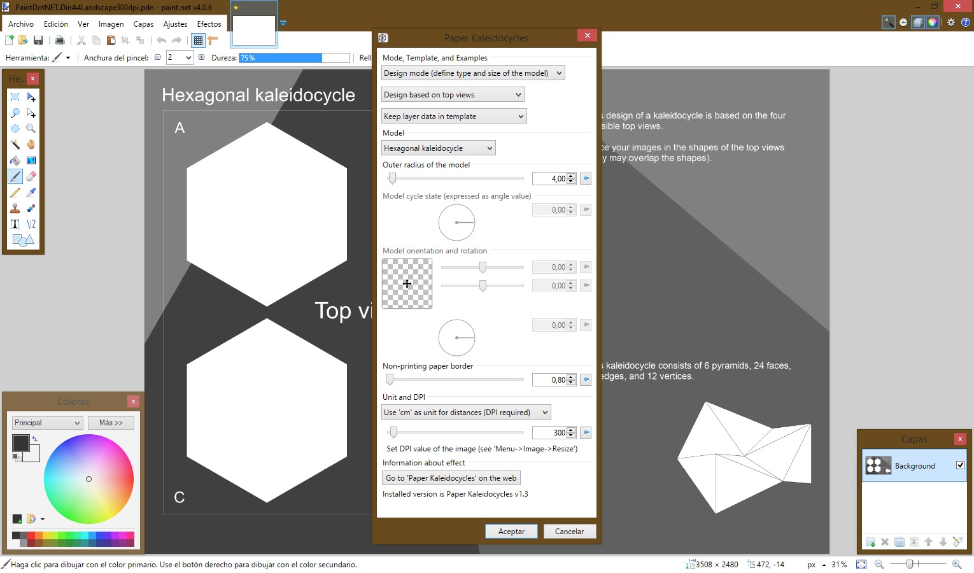Select the Paintbrush tool
Viewport: 974px width, 573px height.
[15, 176]
